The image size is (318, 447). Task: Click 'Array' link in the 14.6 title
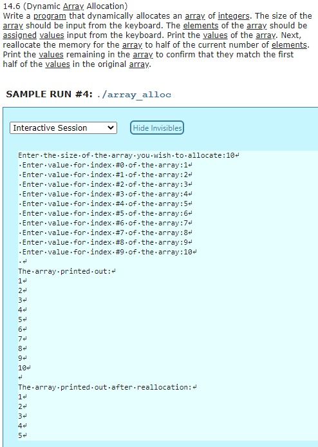coord(73,6)
